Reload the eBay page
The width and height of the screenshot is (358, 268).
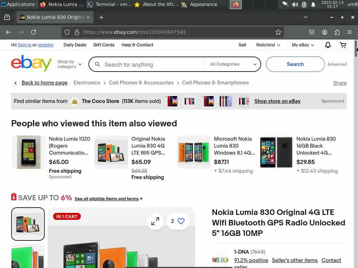pyautogui.click(x=34, y=32)
